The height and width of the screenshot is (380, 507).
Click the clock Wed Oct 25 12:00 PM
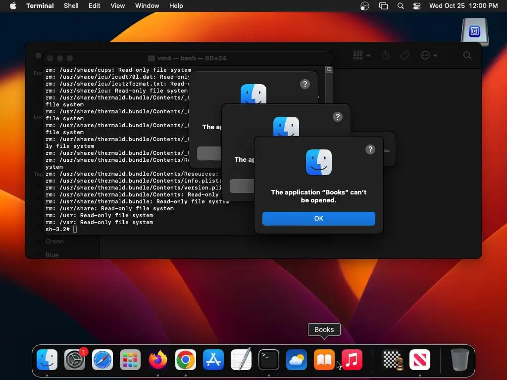coord(463,6)
